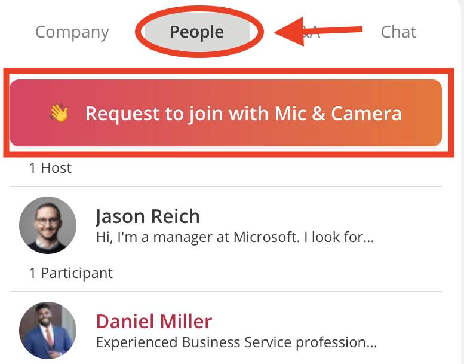
Task: Click the divider line below 1 Participant
Action: click(226, 292)
